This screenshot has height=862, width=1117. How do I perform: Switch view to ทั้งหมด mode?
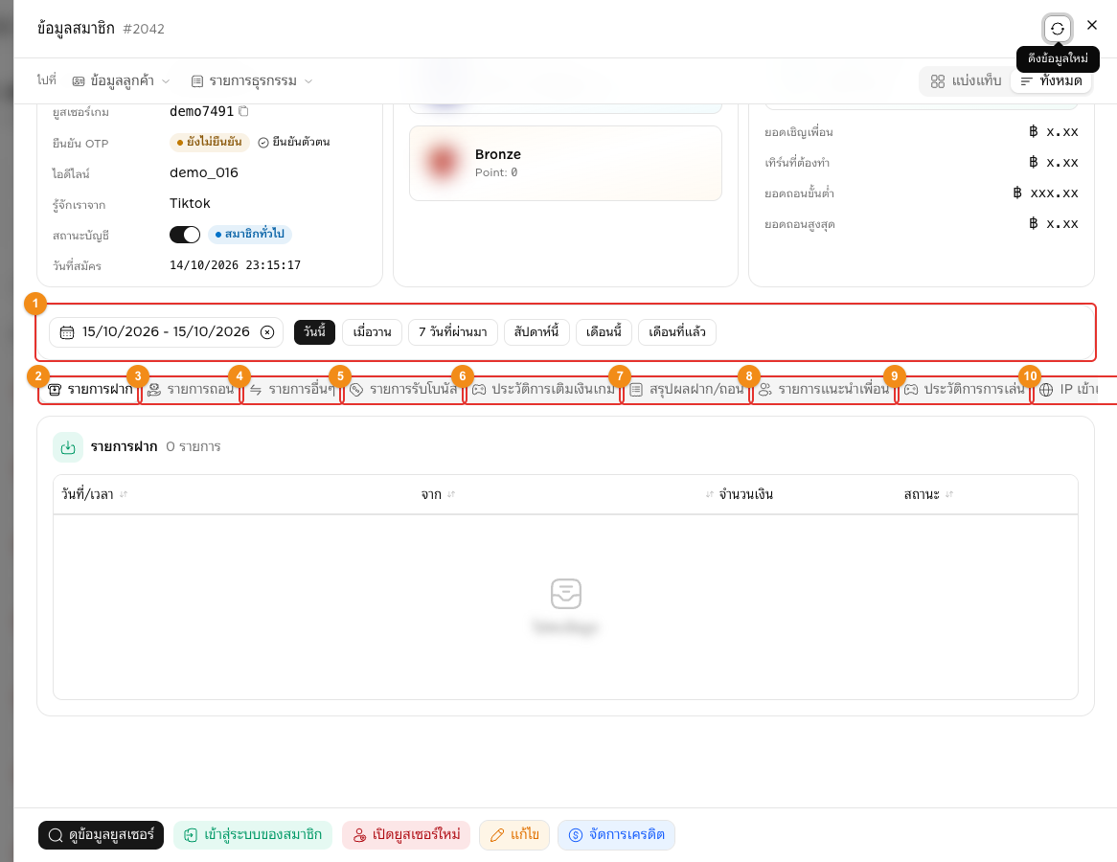[x=1052, y=81]
